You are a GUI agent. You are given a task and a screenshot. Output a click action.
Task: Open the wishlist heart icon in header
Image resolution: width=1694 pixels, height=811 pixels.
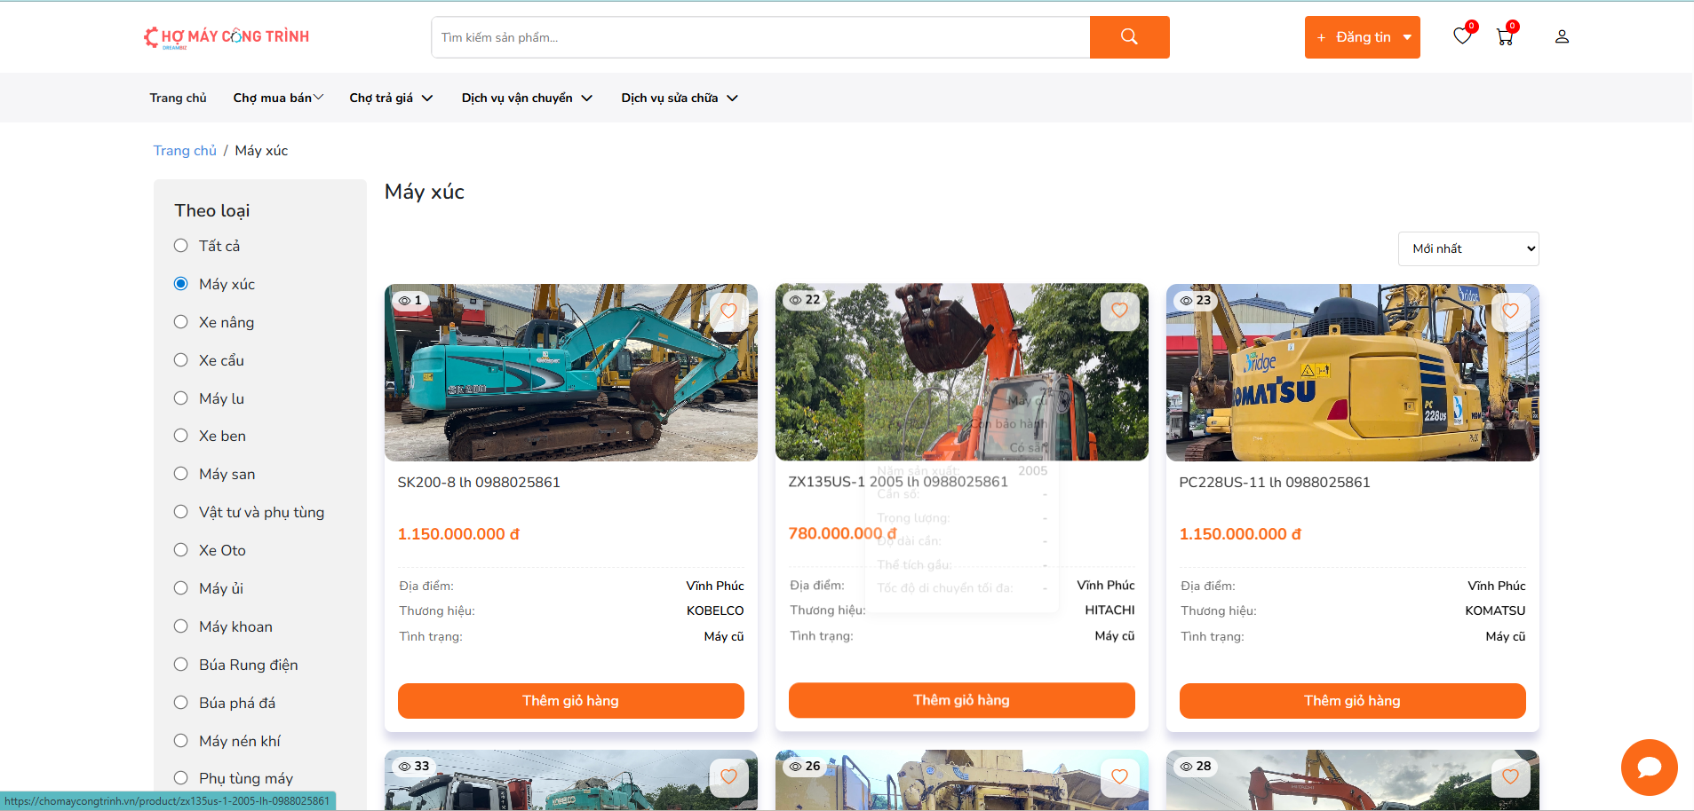coord(1462,36)
